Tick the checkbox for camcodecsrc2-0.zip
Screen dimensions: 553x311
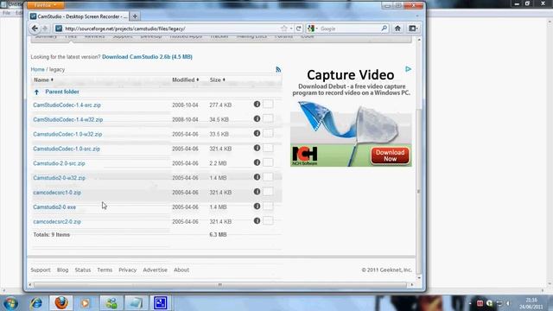[x=268, y=221]
